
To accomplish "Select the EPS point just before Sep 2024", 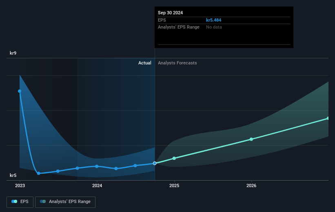I will pos(135,166).
